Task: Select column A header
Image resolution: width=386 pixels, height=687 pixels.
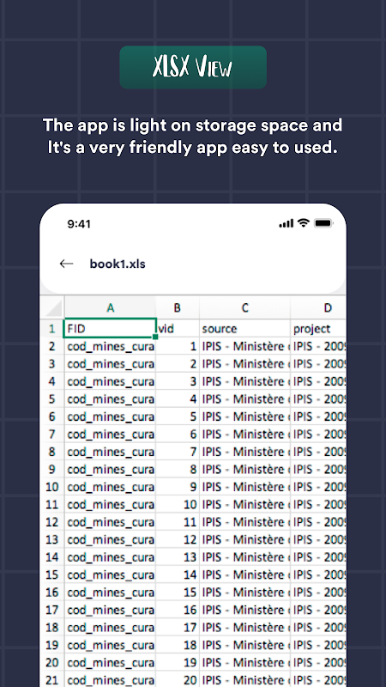Action: (x=111, y=307)
